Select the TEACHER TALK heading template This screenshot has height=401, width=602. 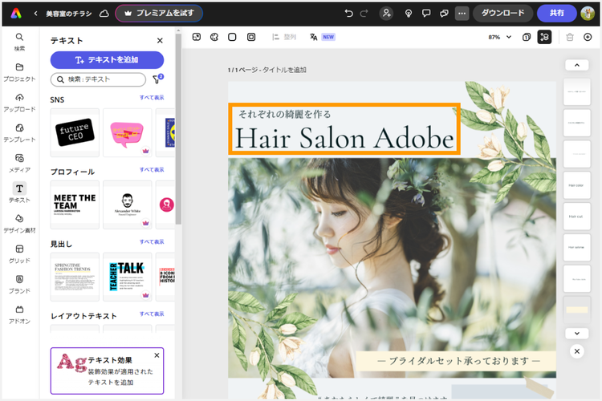128,277
